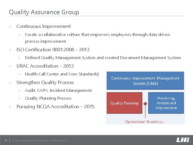Click the red diamond connector marker
The width and height of the screenshot is (193, 145).
pyautogui.click(x=145, y=104)
